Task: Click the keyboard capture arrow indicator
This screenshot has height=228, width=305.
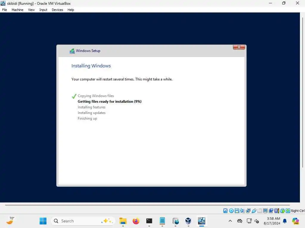Action: tap(288, 210)
